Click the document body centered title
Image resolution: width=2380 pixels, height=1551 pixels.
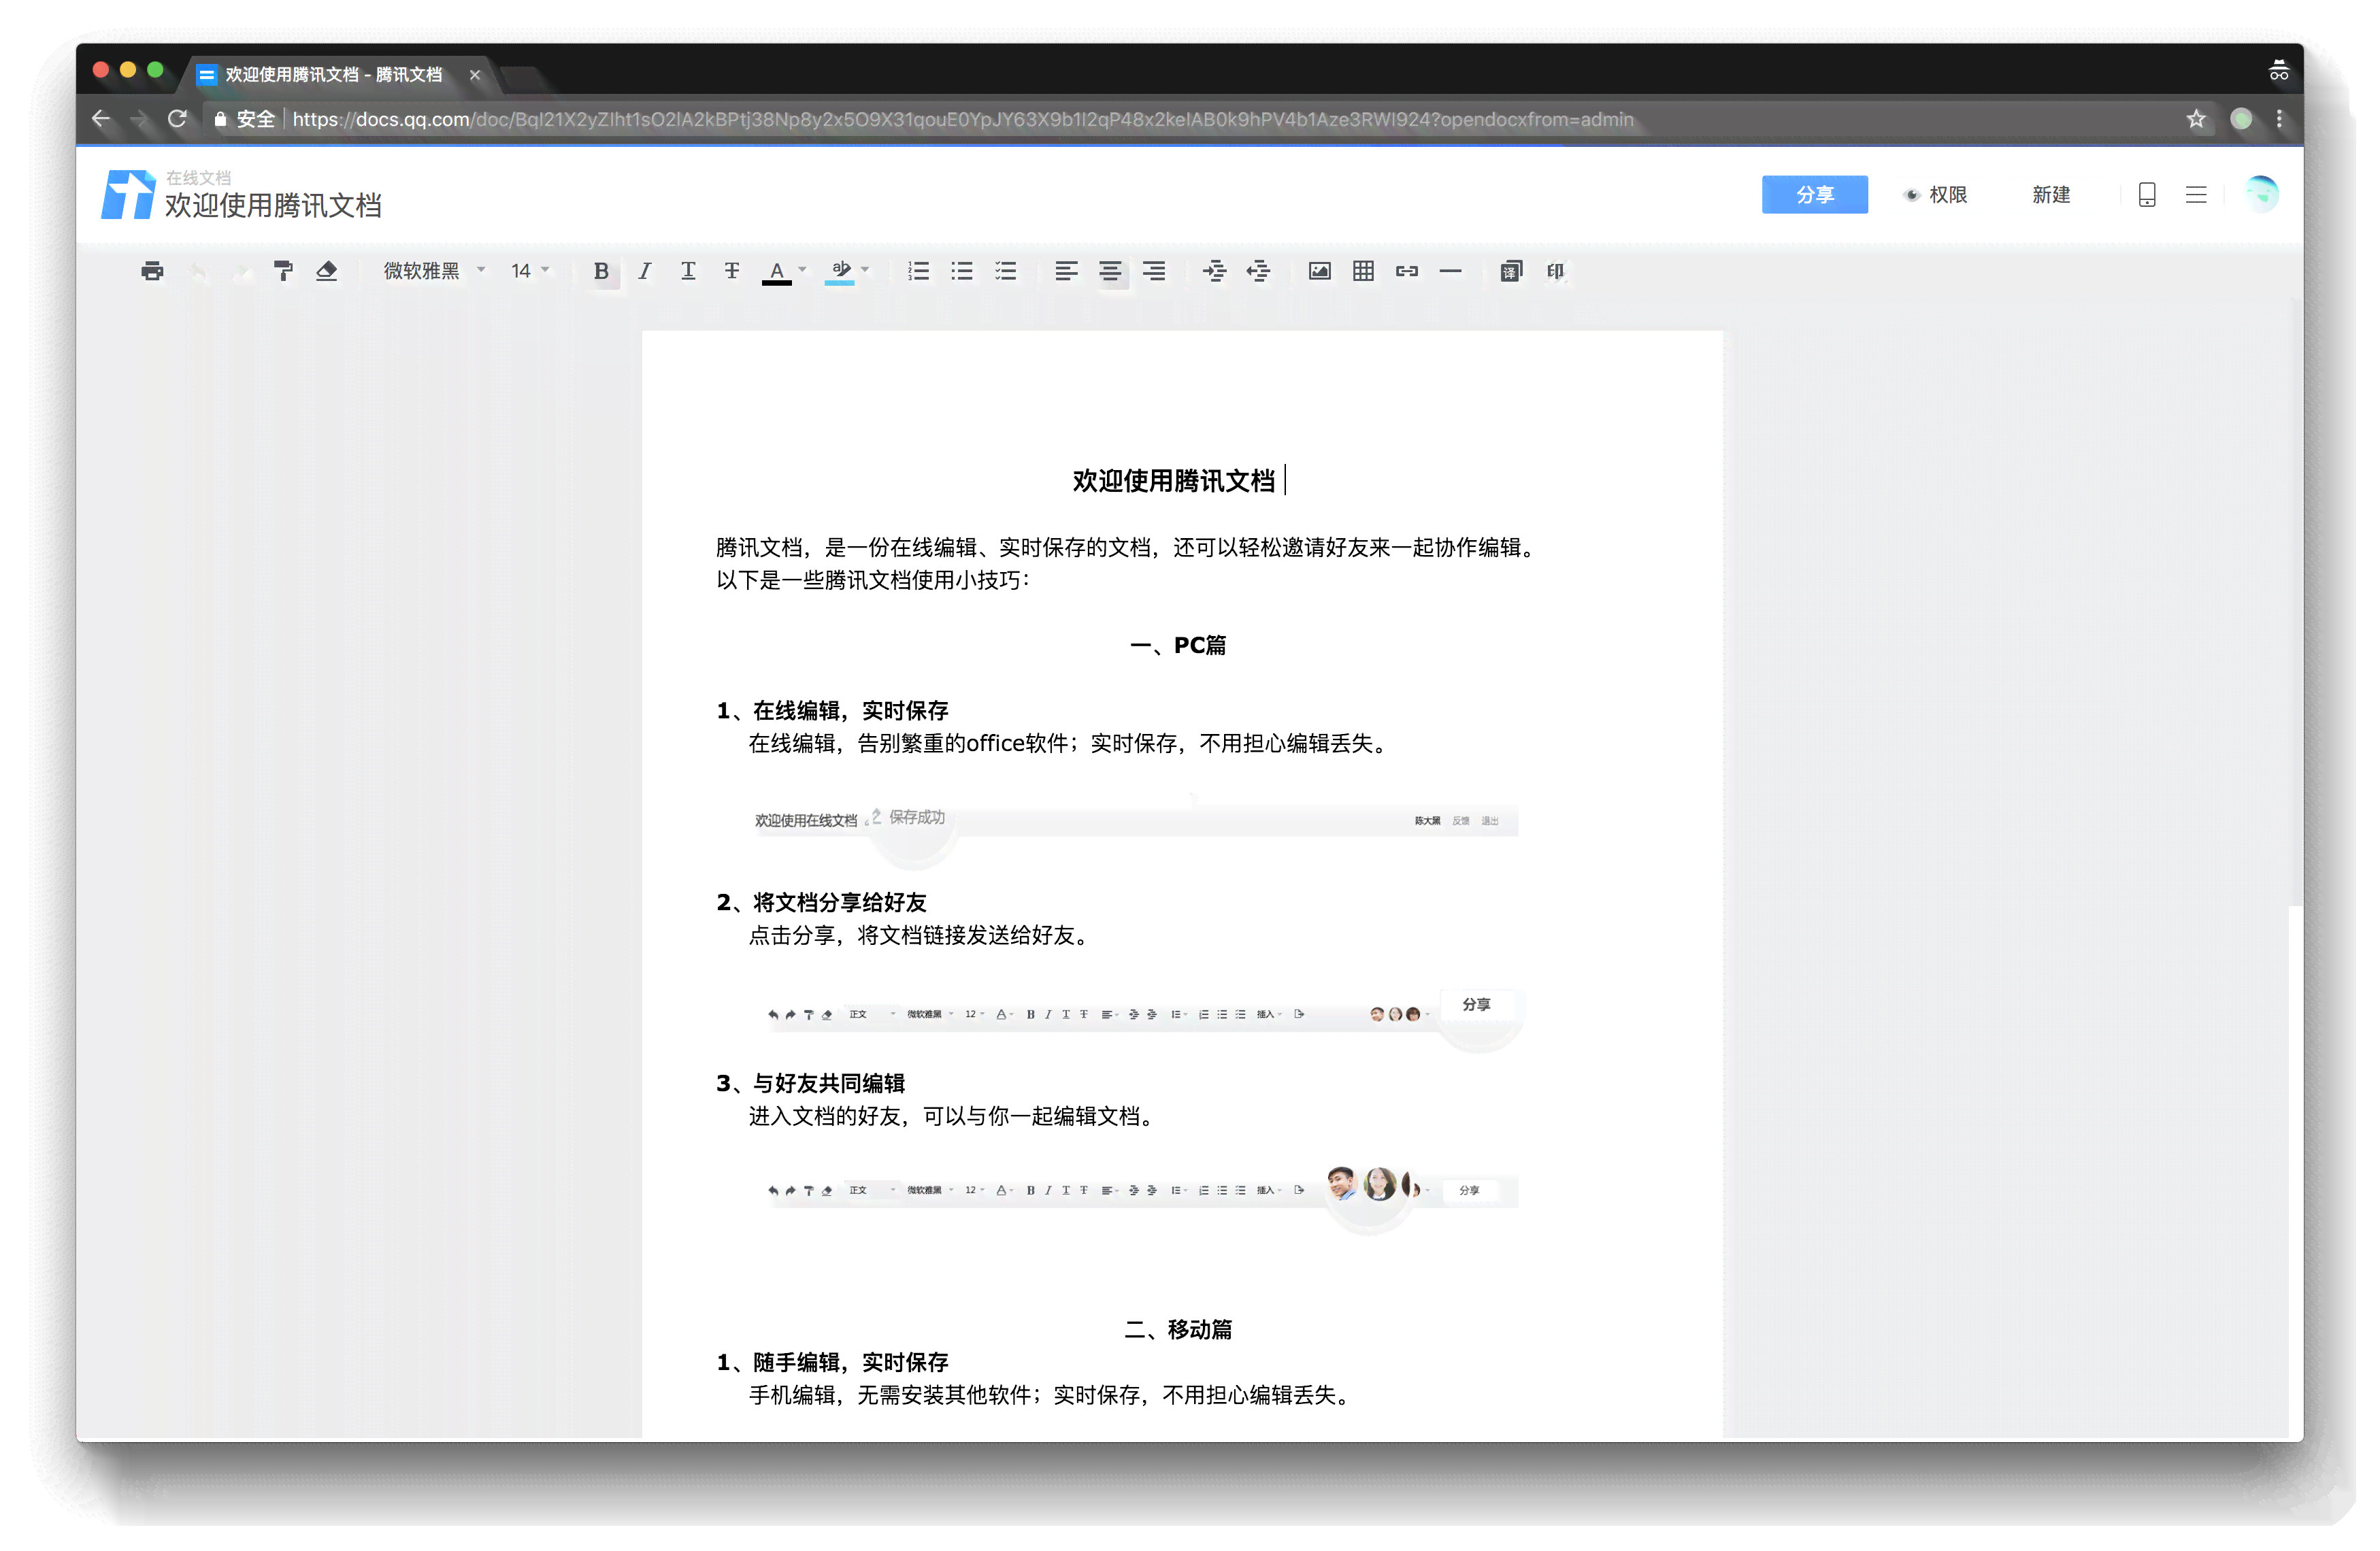coord(1173,481)
